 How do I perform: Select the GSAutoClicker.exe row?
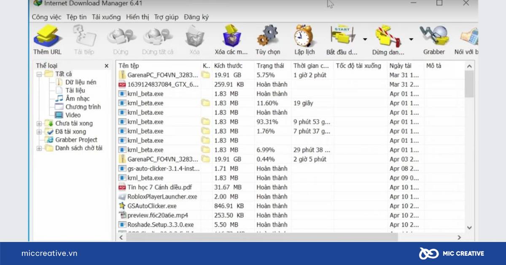coord(291,206)
